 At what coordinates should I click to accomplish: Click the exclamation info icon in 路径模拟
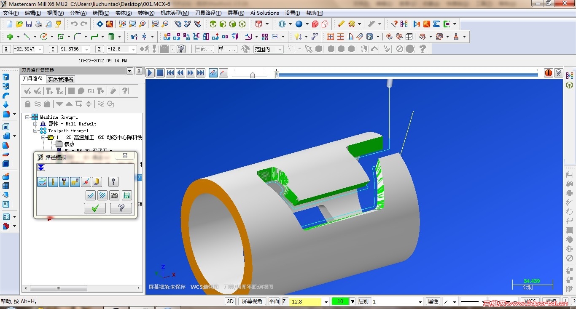coord(113,182)
